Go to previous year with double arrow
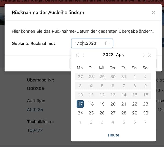The image size is (164, 147). point(77,55)
